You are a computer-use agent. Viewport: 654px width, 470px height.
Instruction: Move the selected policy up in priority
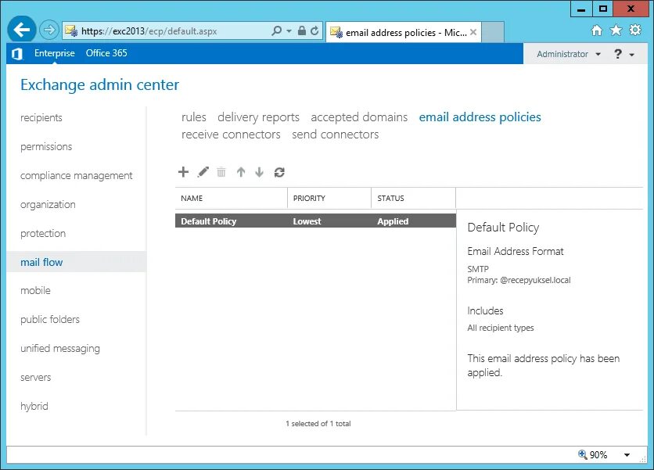pyautogui.click(x=241, y=172)
